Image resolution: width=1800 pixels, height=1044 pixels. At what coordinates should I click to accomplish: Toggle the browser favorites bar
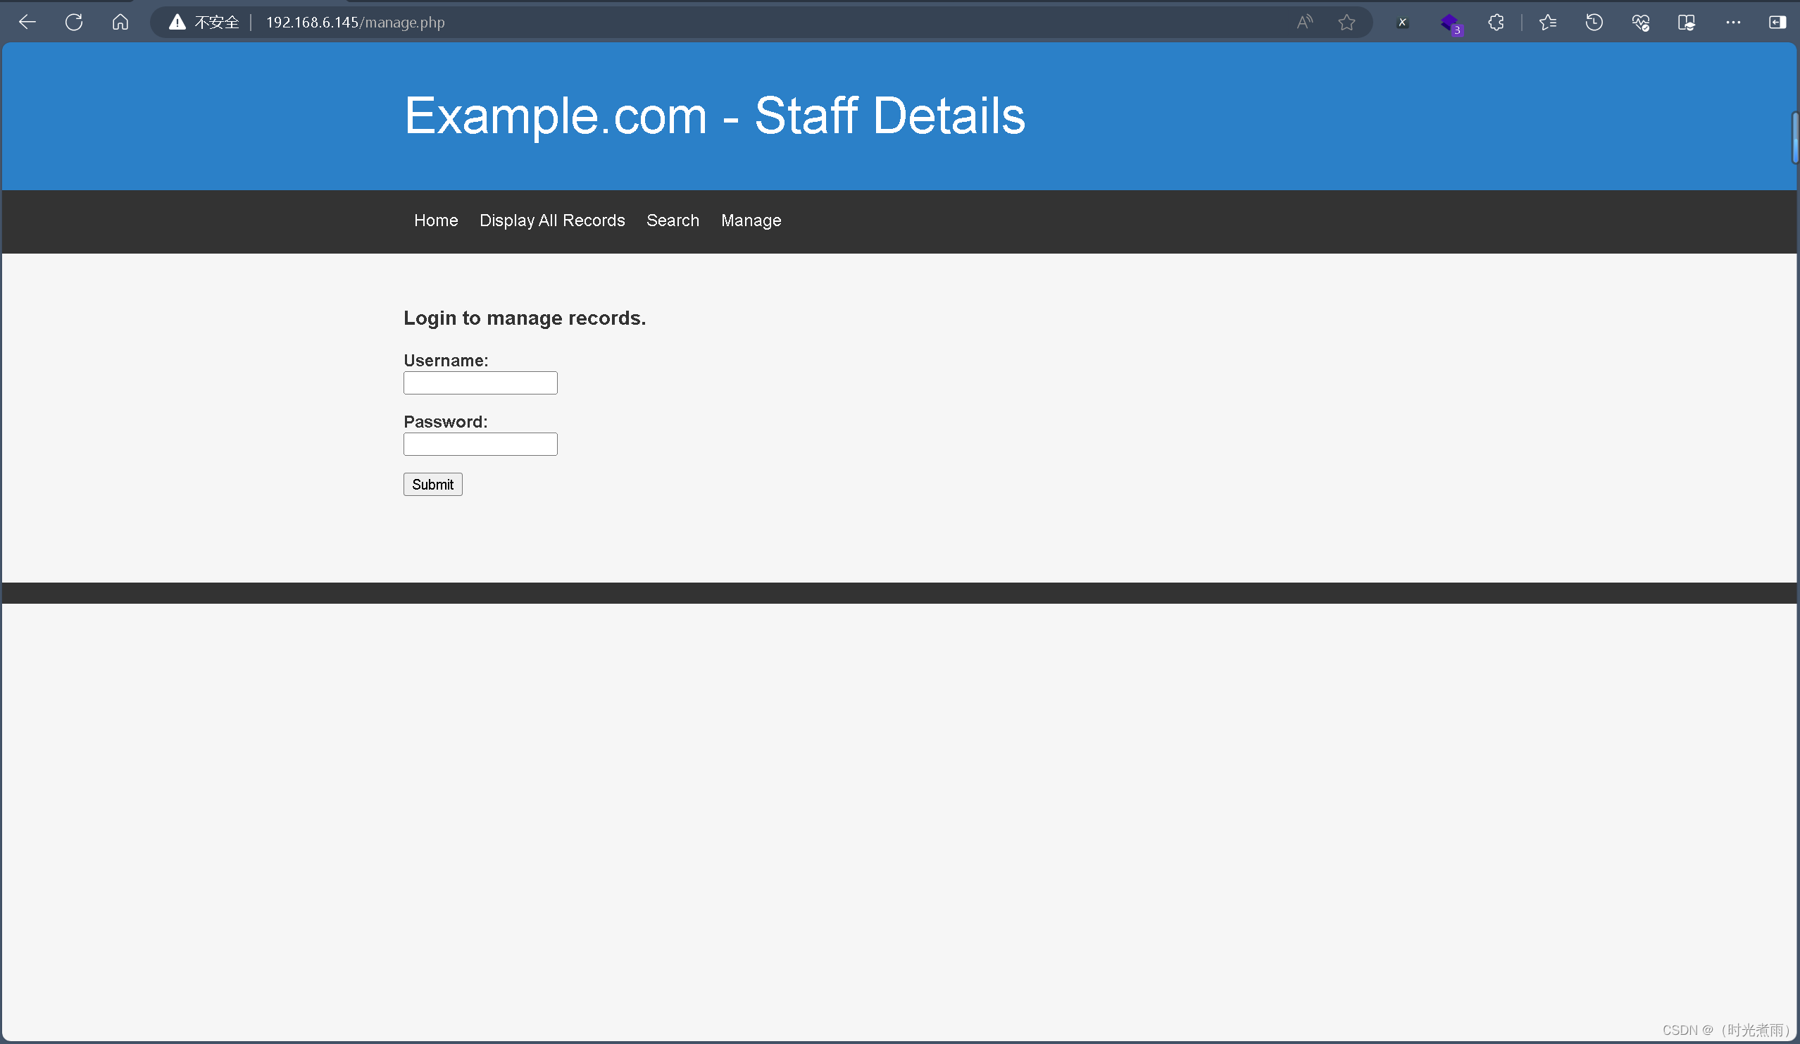click(1546, 21)
